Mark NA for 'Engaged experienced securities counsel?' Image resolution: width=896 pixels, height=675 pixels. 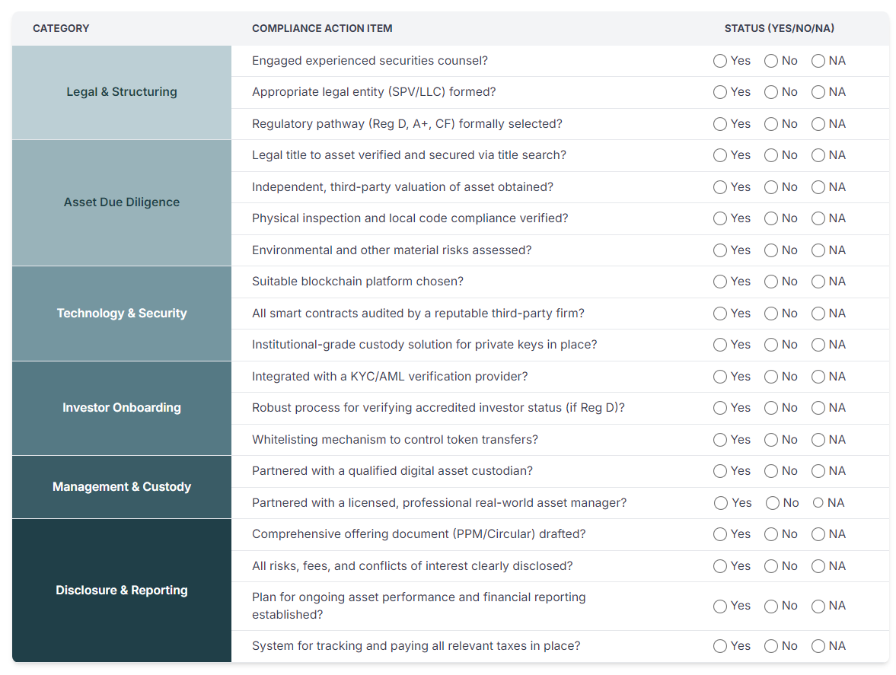(x=818, y=61)
